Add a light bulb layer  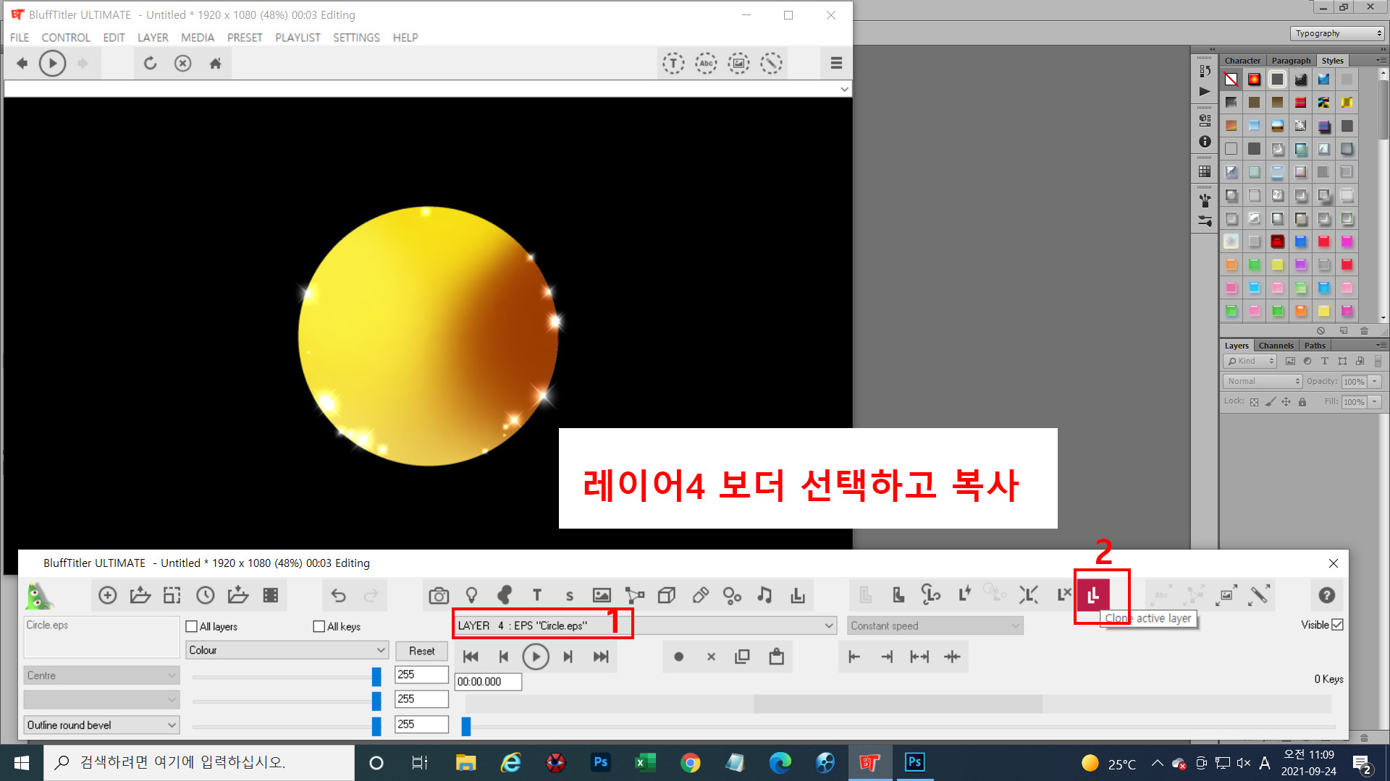coord(471,595)
